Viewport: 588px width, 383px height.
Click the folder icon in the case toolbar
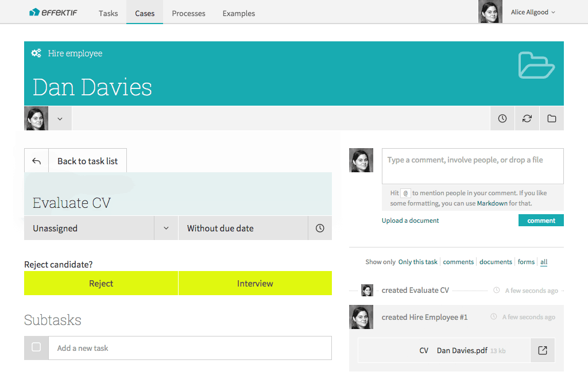point(552,118)
